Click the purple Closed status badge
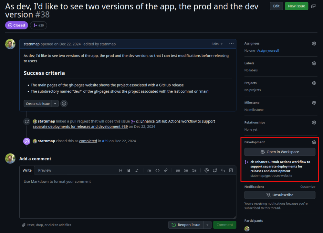 point(16,25)
